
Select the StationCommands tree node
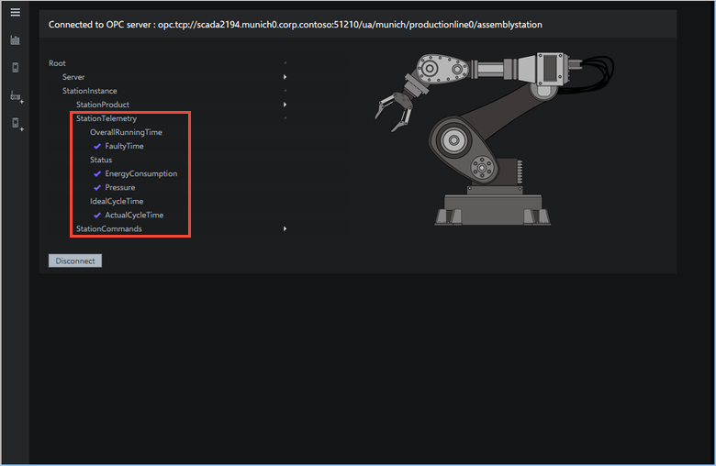108,228
